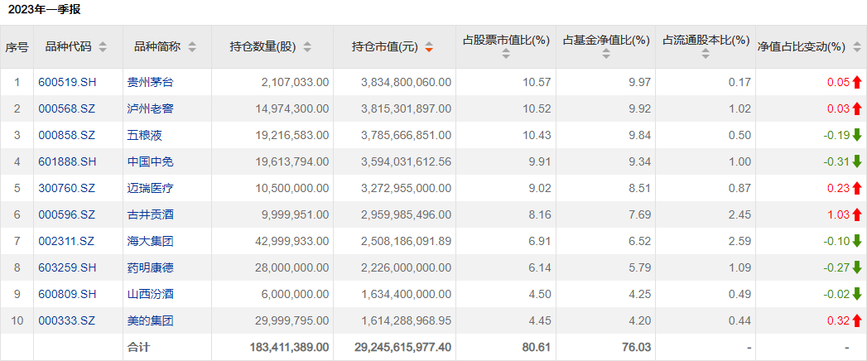Viewport: 867px width, 361px height.
Task: Open code 601888.SH link
Action: click(67, 162)
